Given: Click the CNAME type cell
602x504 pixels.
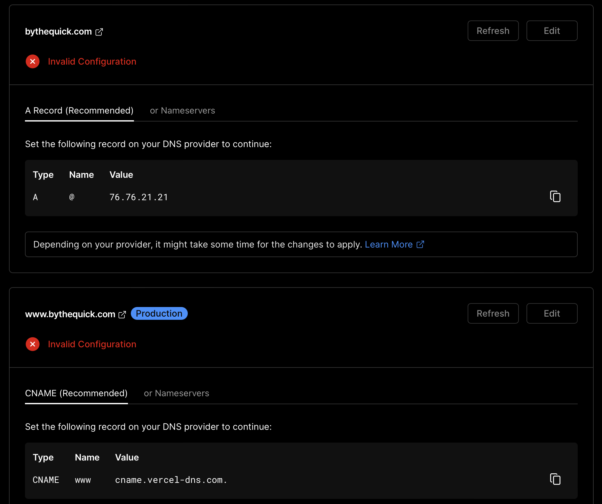Looking at the screenshot, I should point(46,480).
